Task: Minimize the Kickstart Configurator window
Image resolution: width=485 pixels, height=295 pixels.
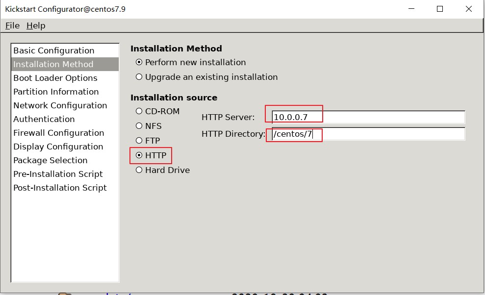Action: coord(411,9)
